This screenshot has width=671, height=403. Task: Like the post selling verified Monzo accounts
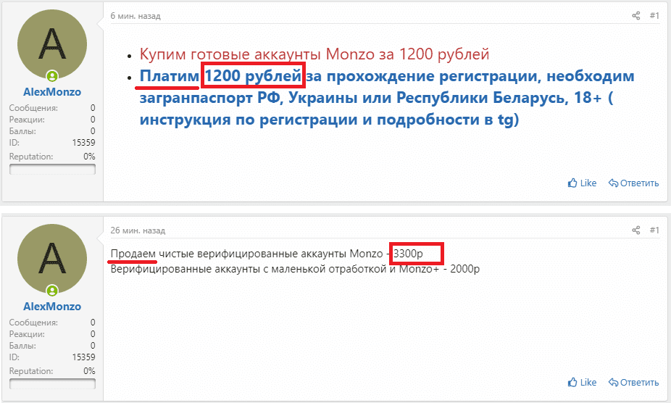(582, 382)
